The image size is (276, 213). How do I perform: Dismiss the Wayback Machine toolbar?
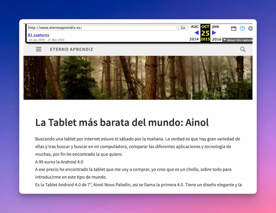click(250, 28)
